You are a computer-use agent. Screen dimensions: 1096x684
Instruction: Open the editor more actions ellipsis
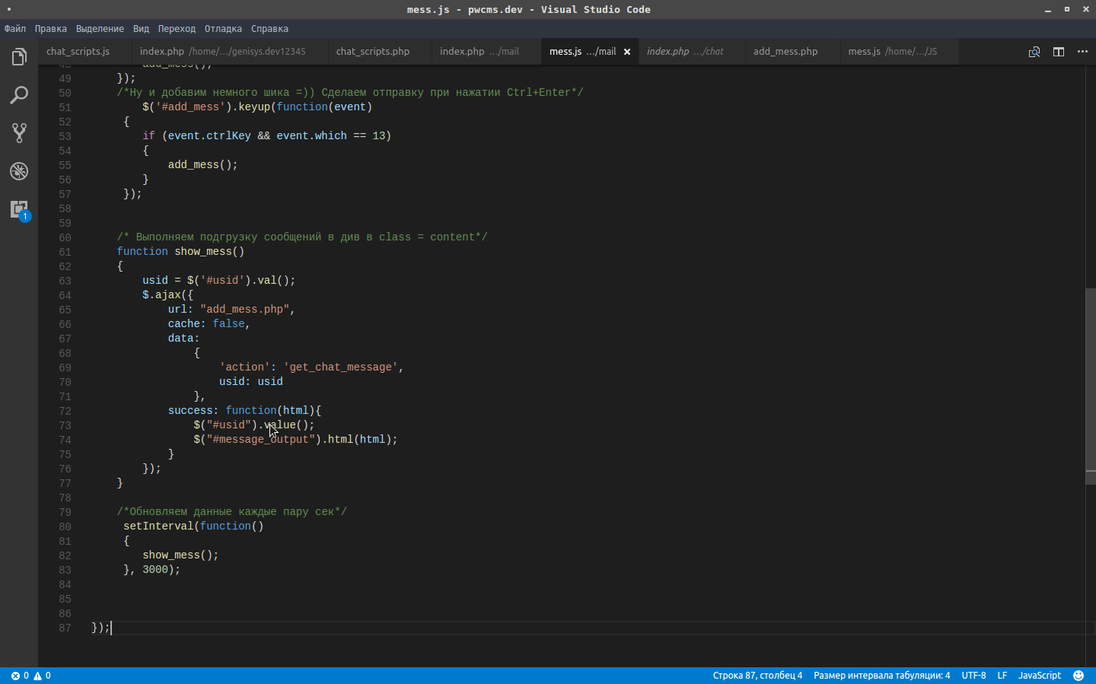click(1082, 52)
